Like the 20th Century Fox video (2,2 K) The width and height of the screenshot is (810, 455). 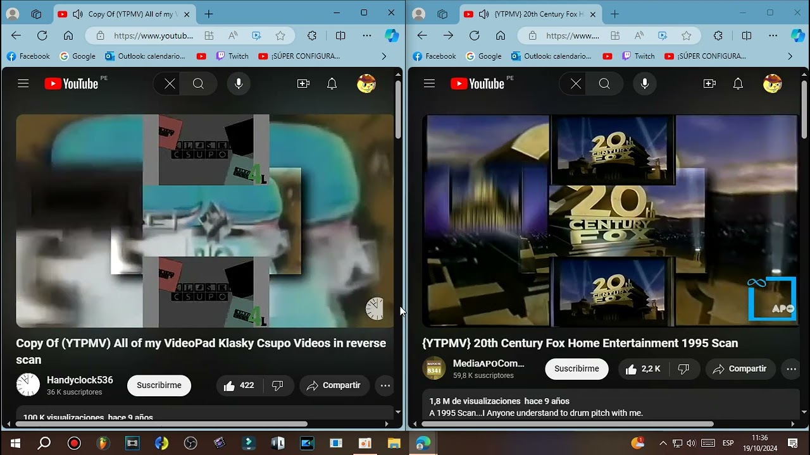644,369
